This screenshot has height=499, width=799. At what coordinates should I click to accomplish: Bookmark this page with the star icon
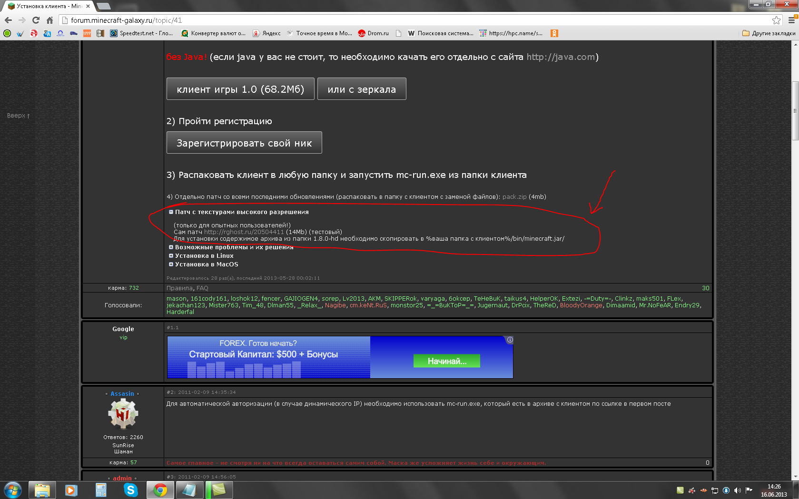776,20
